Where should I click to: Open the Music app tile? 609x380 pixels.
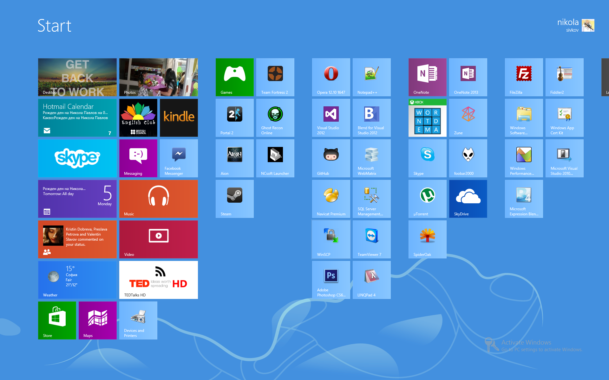point(159,199)
